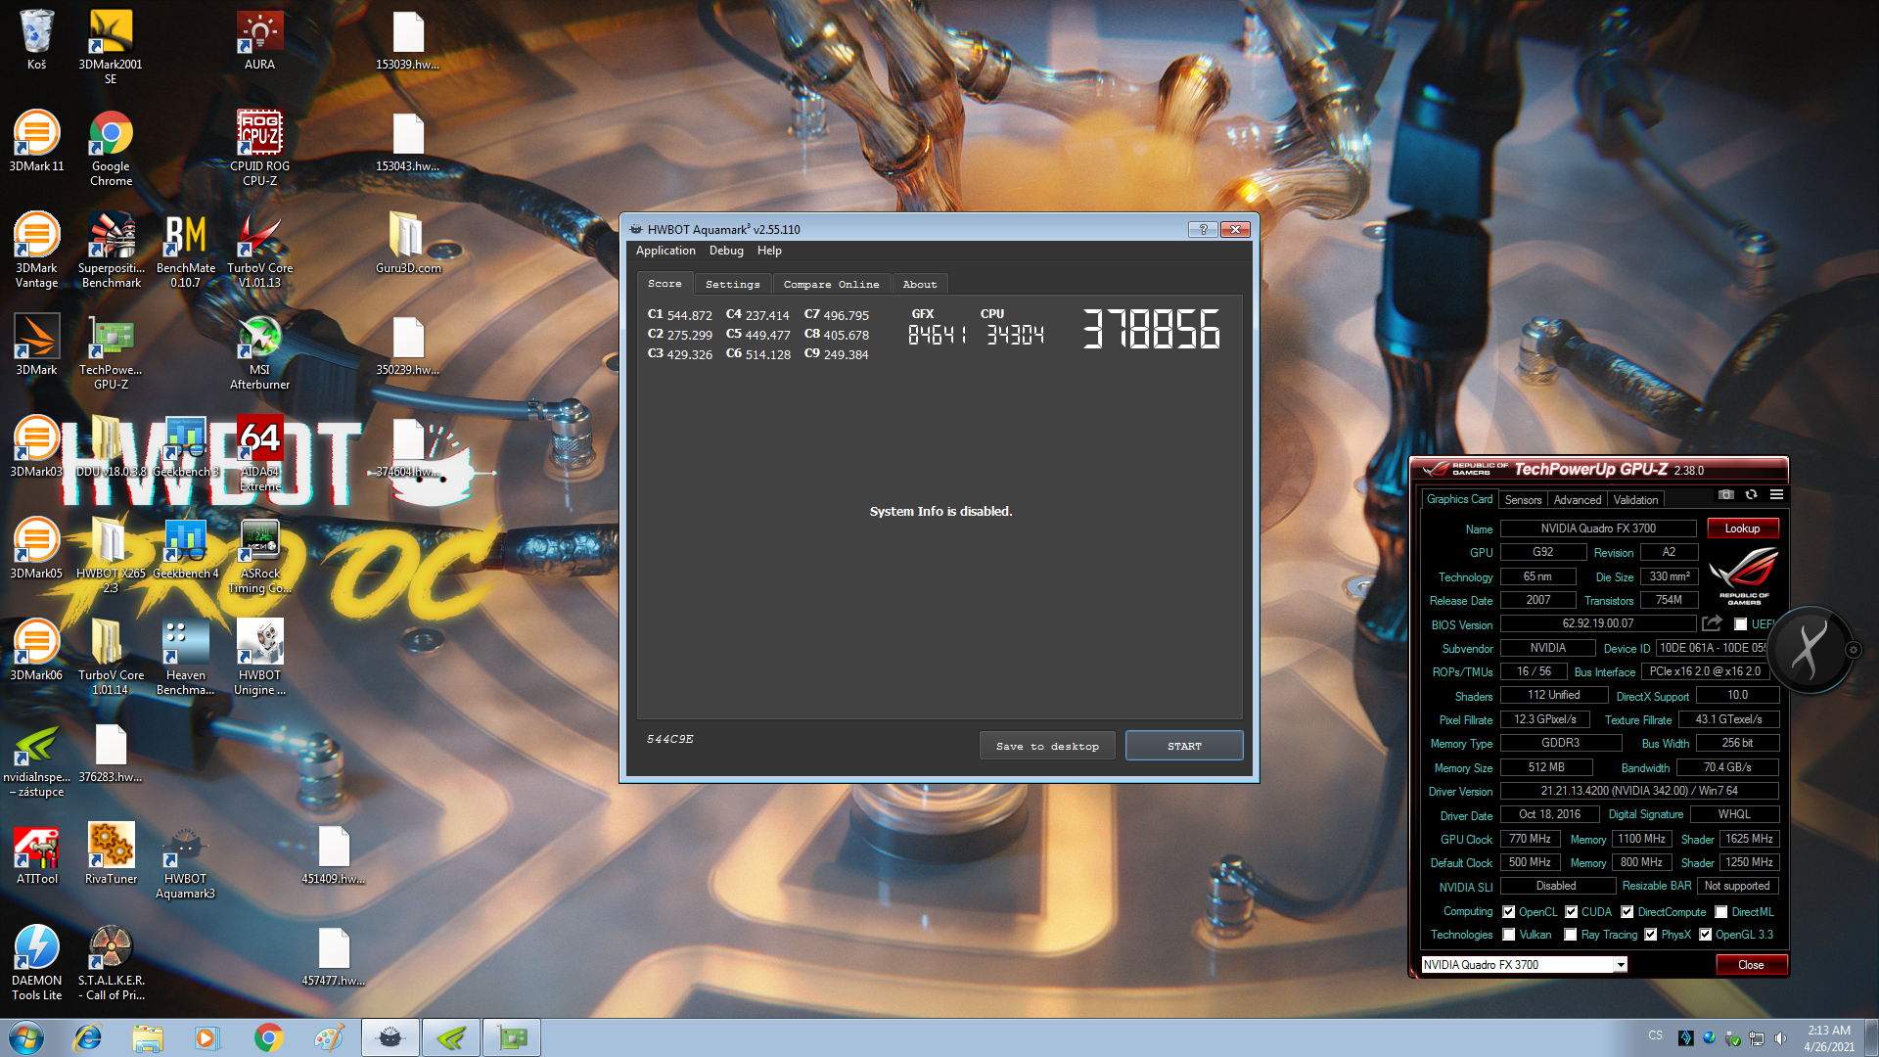Launch ASRock Timing Configurator shortcut

(259, 555)
